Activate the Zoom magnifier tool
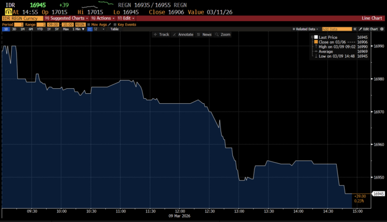This screenshot has height=222, width=387. (222, 34)
